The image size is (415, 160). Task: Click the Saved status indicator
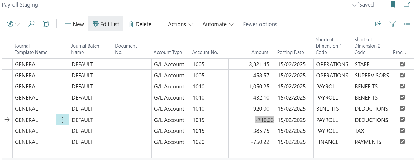point(363,4)
